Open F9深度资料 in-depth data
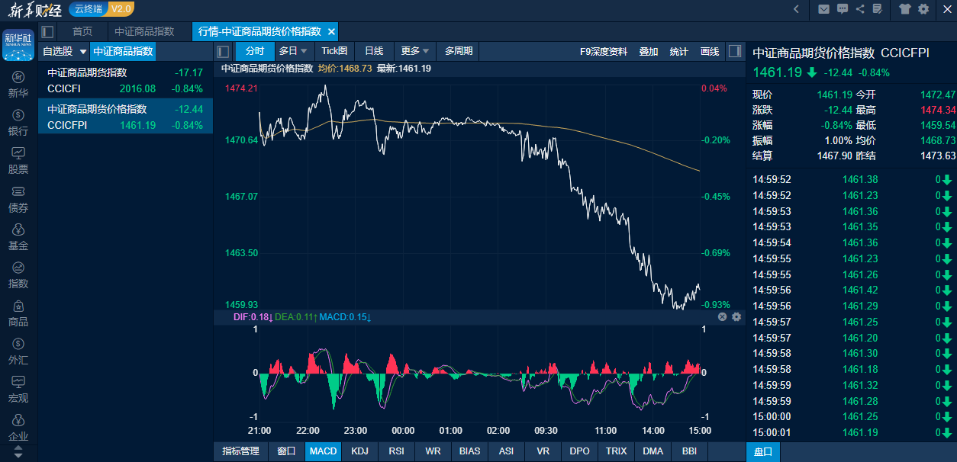This screenshot has width=957, height=462. [x=603, y=51]
